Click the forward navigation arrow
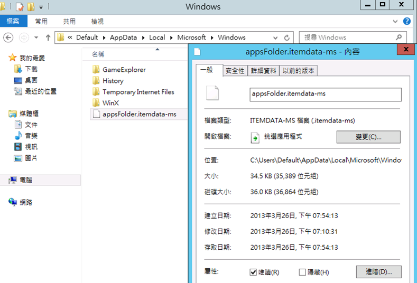The image size is (417, 283). click(x=24, y=37)
